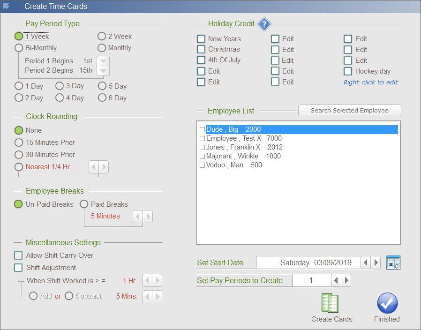This screenshot has width=421, height=330.
Task: Open the Period 1 Begins dropdown
Action: pos(103,61)
